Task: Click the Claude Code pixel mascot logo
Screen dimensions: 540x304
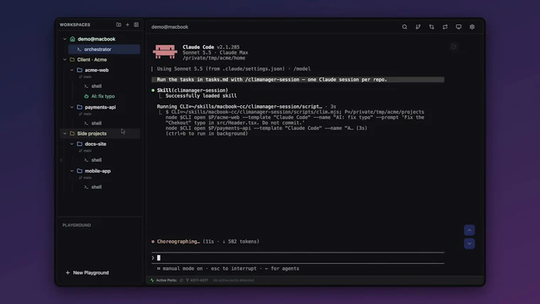Action: (165, 52)
